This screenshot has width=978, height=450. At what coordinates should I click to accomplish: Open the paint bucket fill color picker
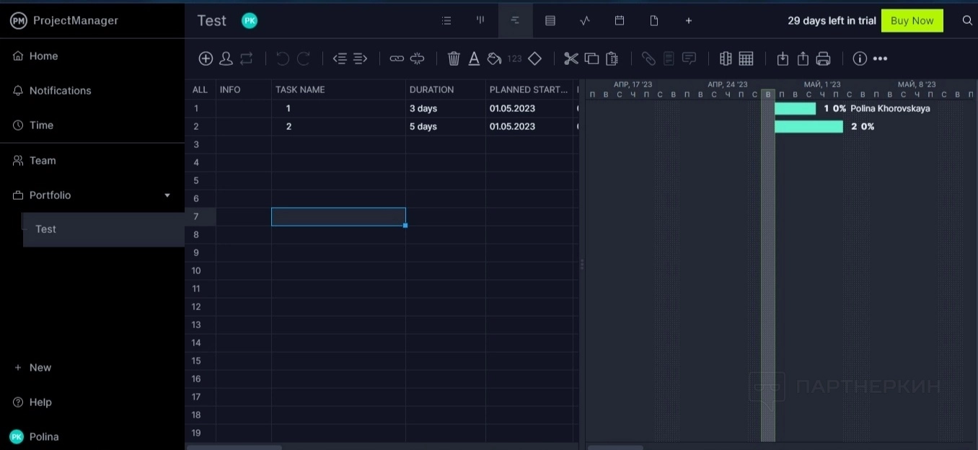(x=494, y=59)
